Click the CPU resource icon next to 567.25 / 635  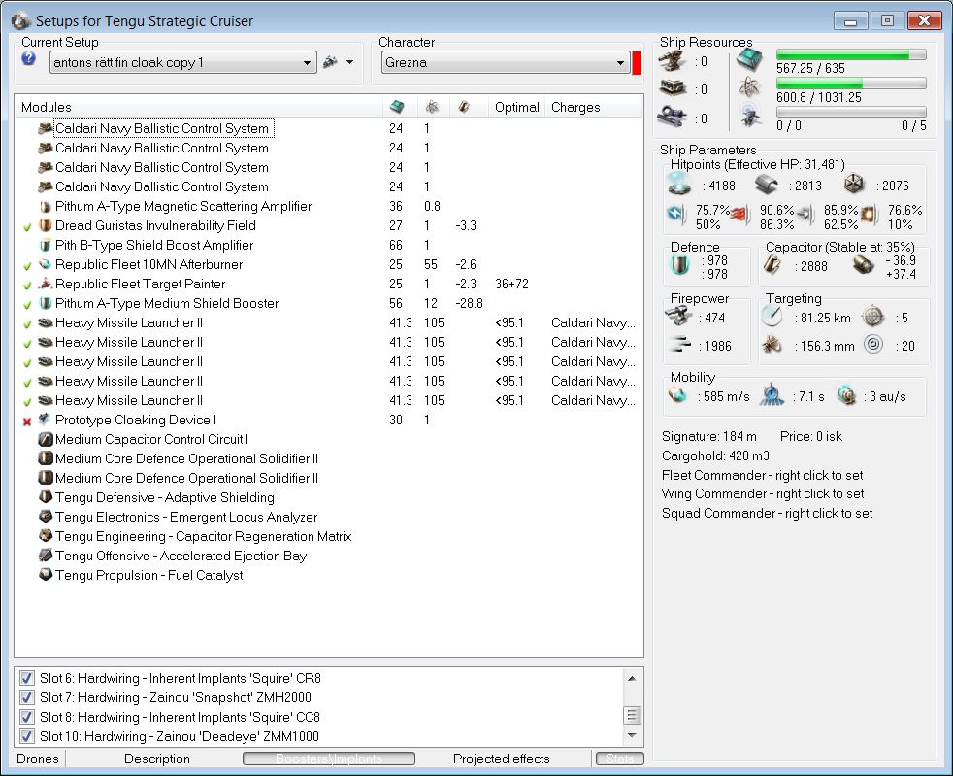tap(749, 60)
